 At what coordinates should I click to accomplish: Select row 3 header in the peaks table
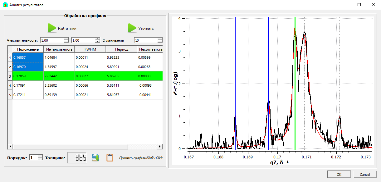pos(10,76)
